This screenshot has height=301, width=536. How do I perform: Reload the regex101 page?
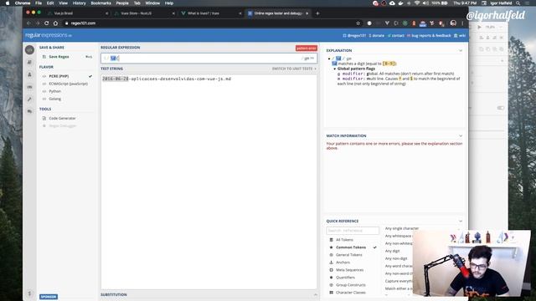(x=47, y=23)
